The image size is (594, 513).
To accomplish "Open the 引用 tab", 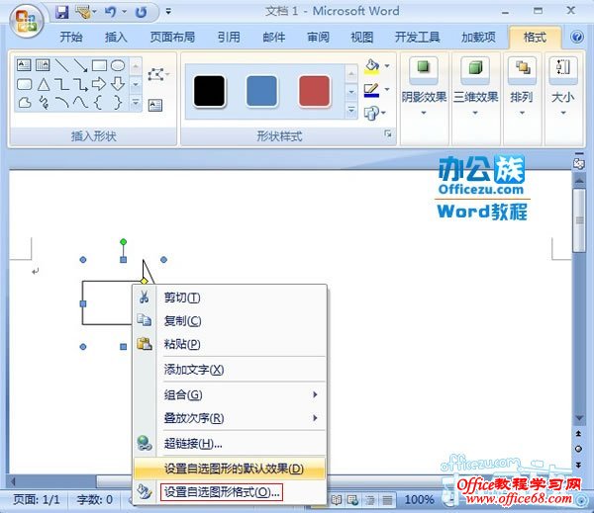I will coord(229,38).
